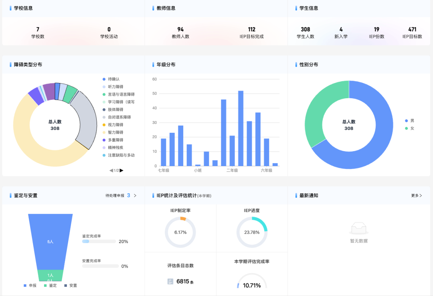This screenshot has width=433, height=296.
Task: Toggle 待确认 legend item
Action: [x=111, y=79]
